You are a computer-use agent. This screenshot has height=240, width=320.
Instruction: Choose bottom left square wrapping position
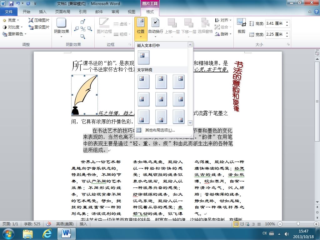tap(143, 117)
